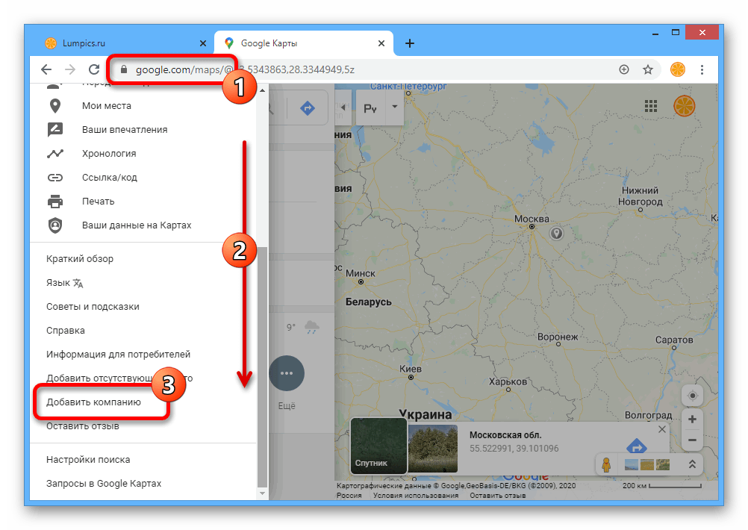This screenshot has width=748, height=530.
Task: Zoom out on the map
Action: (x=692, y=440)
